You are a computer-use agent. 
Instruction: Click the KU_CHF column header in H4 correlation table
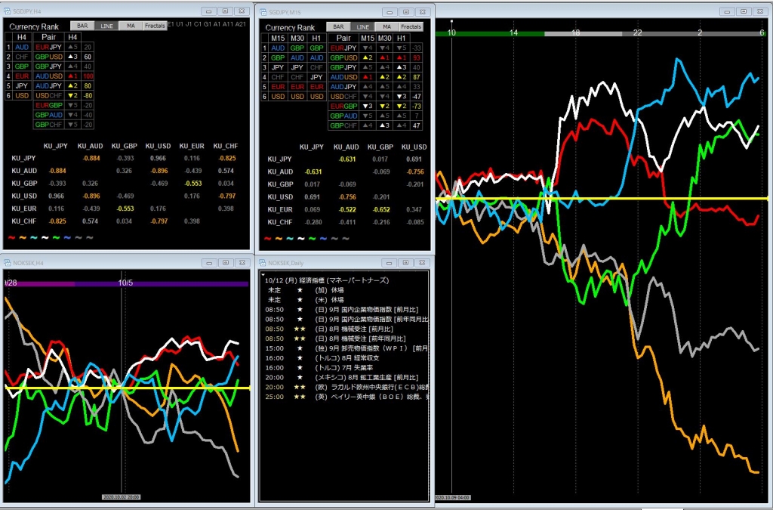(226, 145)
